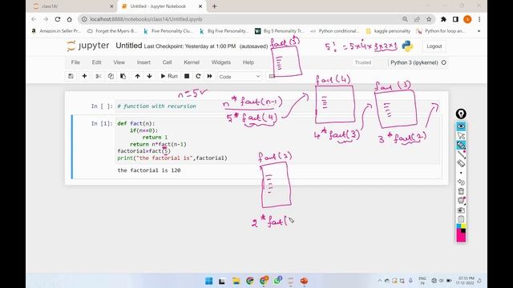Copy the selected cell in the Jupyter toolbar
Screen dimensions: 513x288
111,76
